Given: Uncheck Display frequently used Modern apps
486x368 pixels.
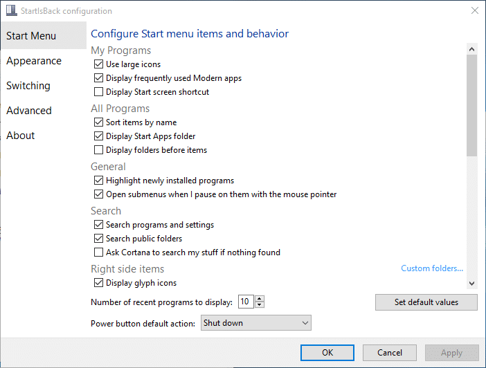Looking at the screenshot, I should (x=98, y=77).
